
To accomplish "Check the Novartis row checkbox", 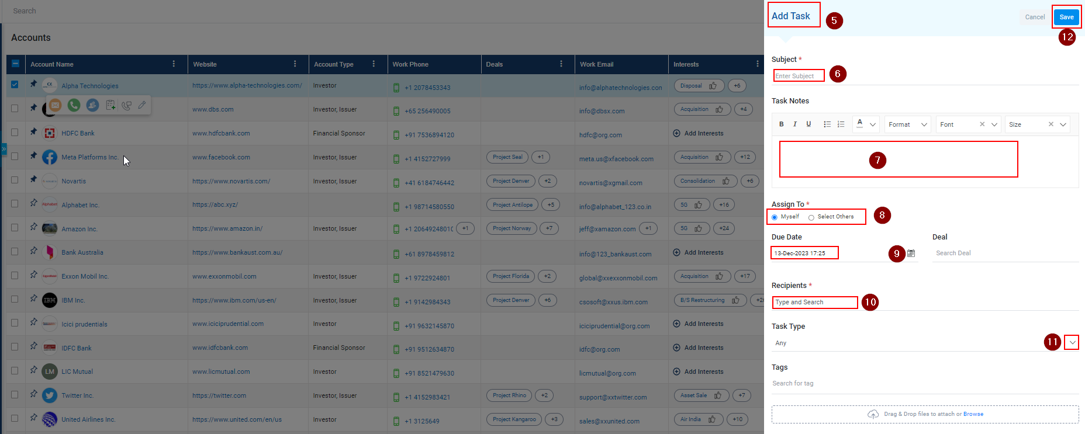I will 15,180.
